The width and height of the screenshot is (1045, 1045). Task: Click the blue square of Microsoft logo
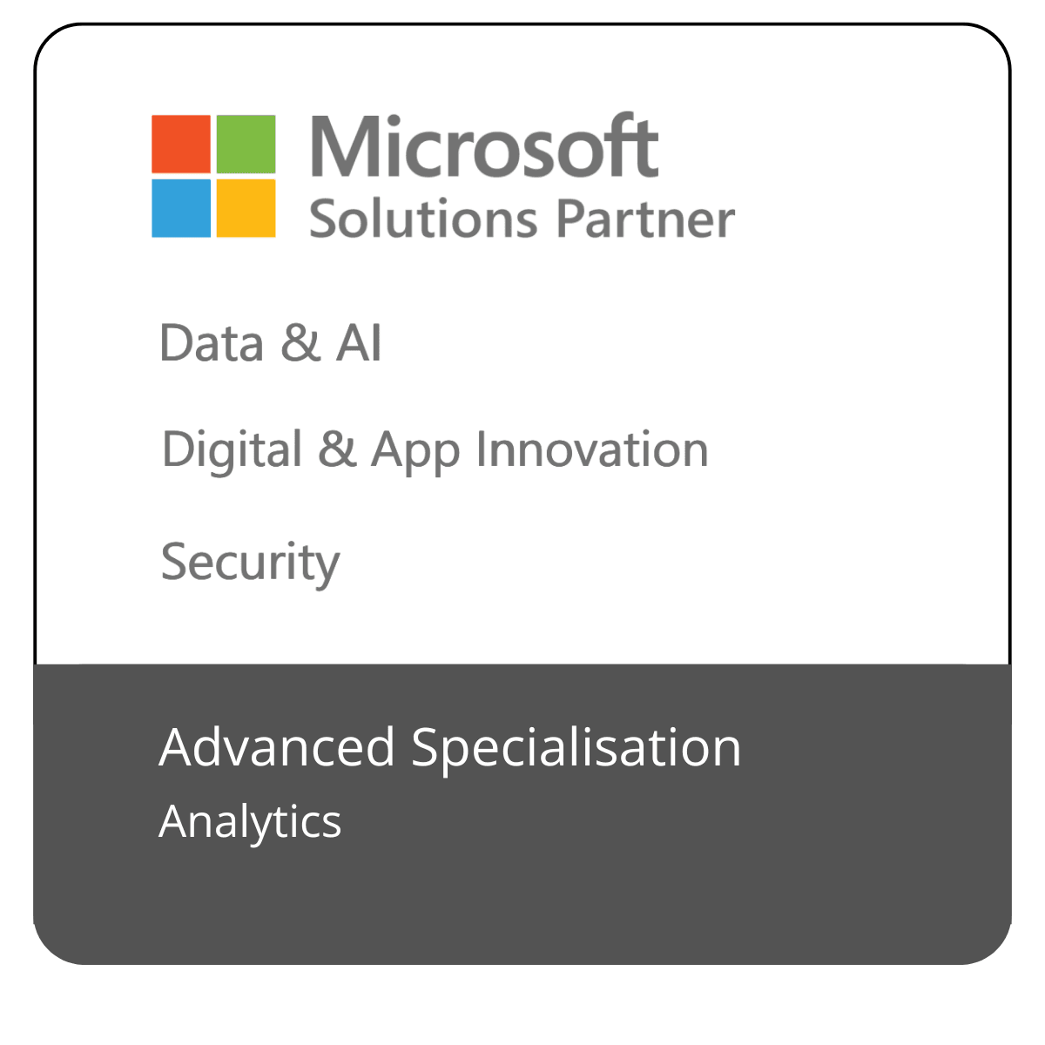click(181, 208)
